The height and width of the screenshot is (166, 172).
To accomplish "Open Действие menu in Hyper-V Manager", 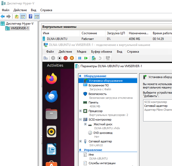I will click(20, 10).
